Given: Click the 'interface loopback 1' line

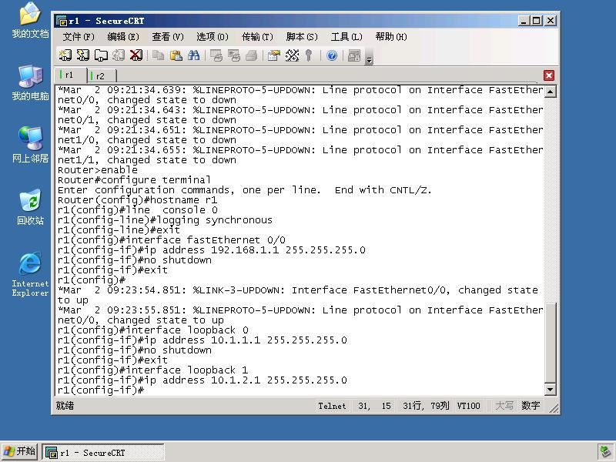Looking at the screenshot, I should 152,370.
